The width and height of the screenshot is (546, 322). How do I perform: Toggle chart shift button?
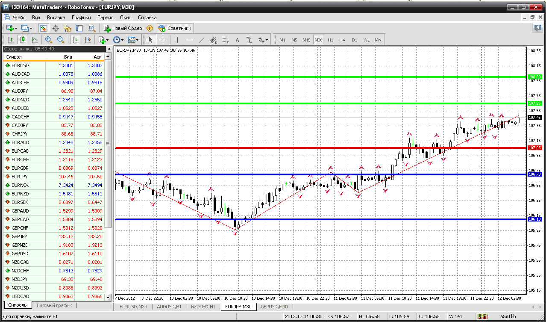(x=88, y=40)
